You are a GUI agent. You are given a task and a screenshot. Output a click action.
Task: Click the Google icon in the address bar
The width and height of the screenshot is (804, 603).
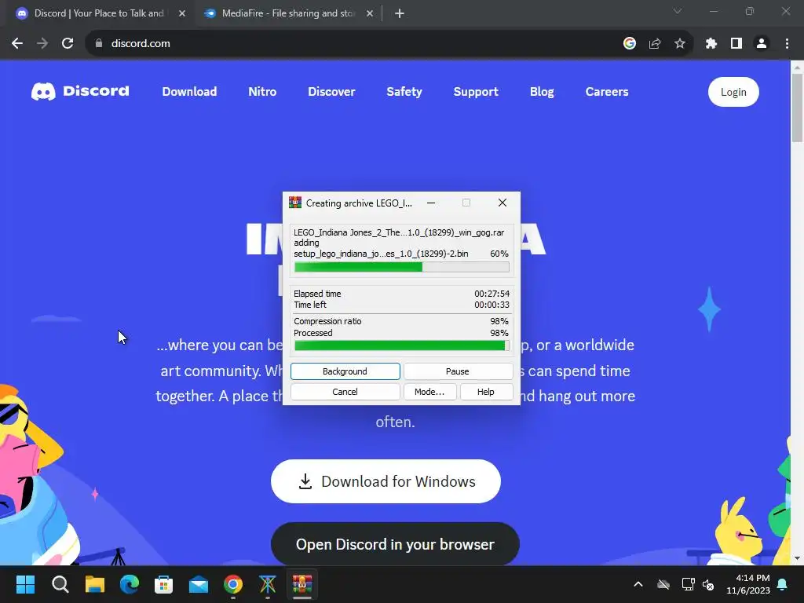[x=630, y=44]
